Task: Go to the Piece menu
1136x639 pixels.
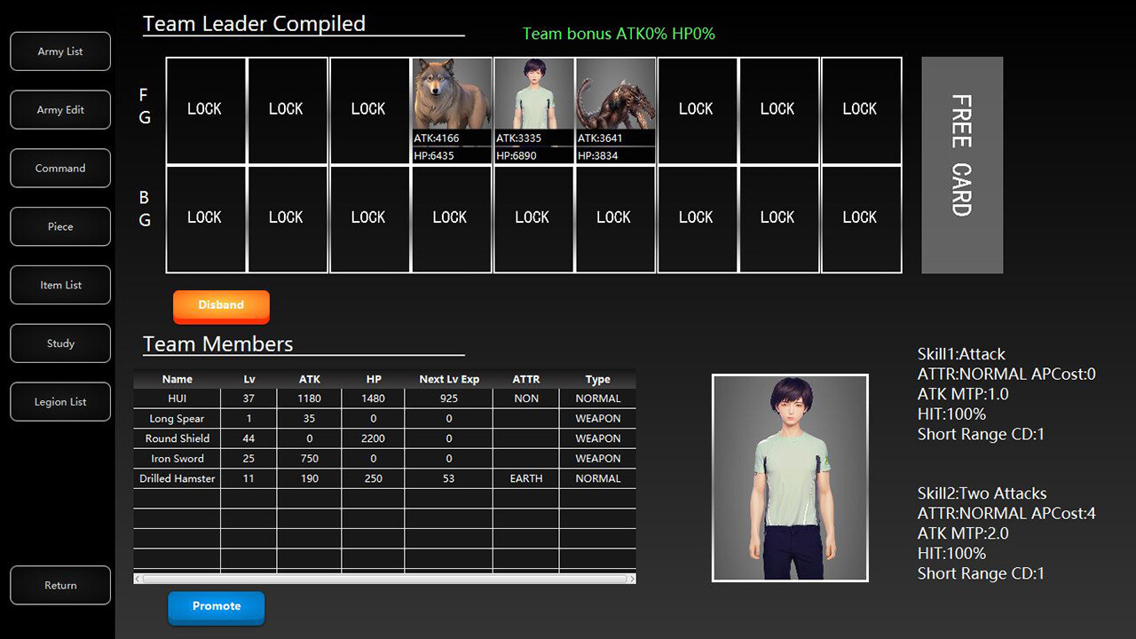Action: [60, 227]
